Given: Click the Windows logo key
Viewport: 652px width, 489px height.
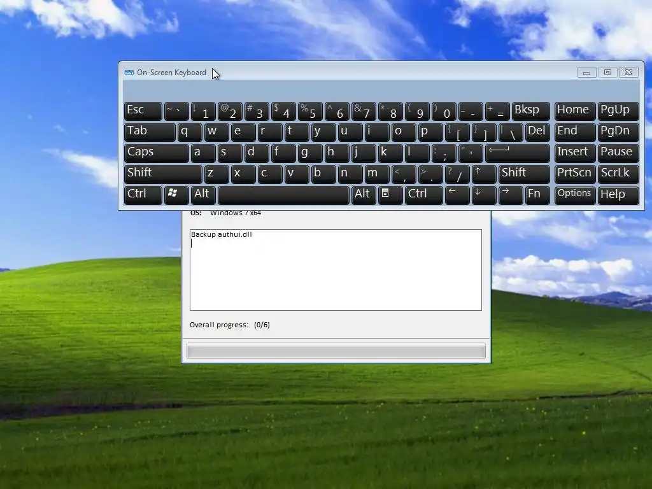Looking at the screenshot, I should (177, 195).
